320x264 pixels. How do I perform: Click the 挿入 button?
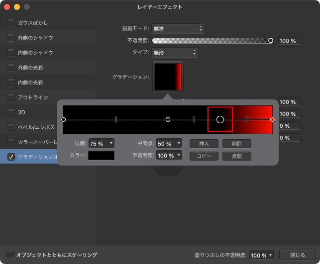coord(204,143)
